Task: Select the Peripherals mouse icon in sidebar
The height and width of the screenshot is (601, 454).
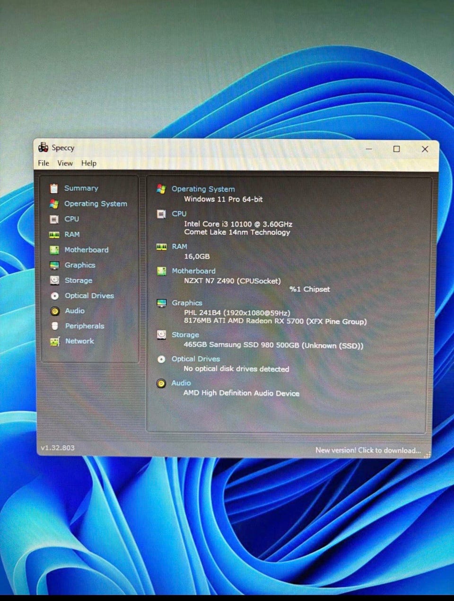Action: (55, 326)
